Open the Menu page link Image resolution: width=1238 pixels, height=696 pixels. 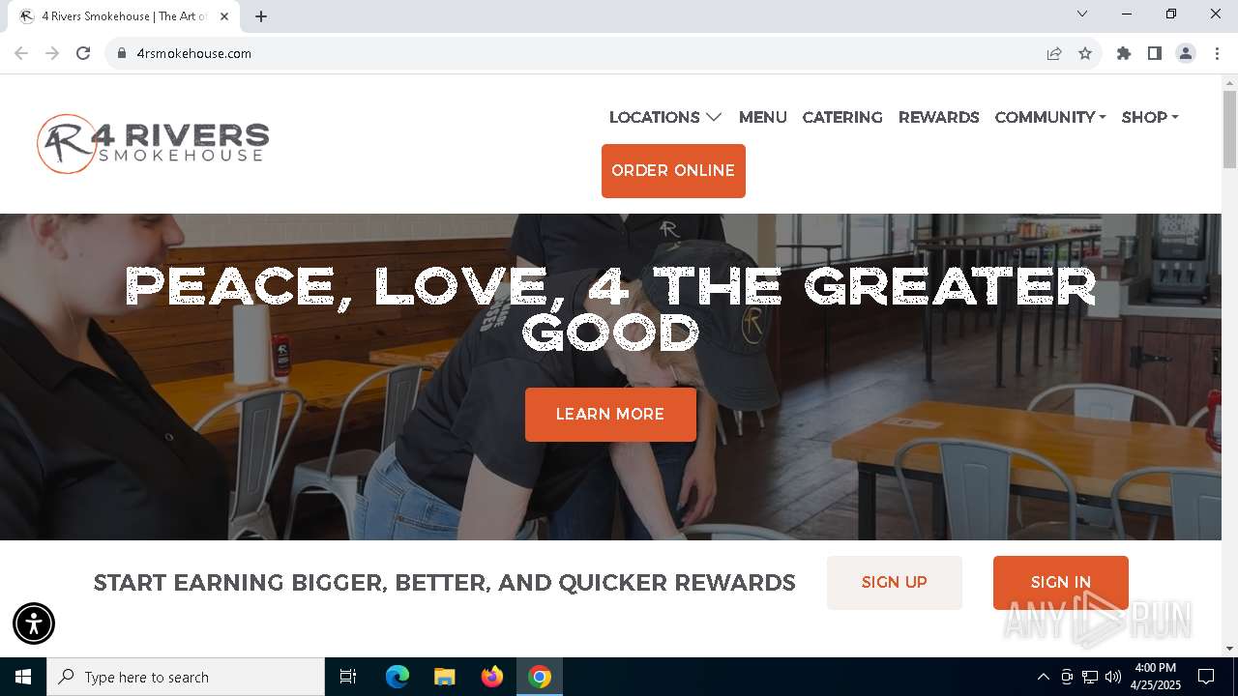762,117
